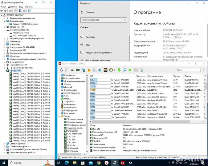
Task: Select CPU SHA3 test in AIDA64 tree
Action: (x=72, y=142)
